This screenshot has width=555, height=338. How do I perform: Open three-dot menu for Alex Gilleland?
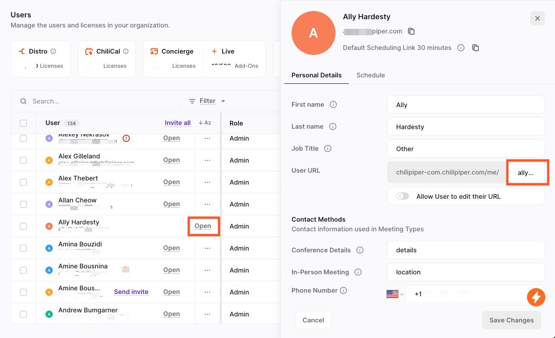(207, 160)
